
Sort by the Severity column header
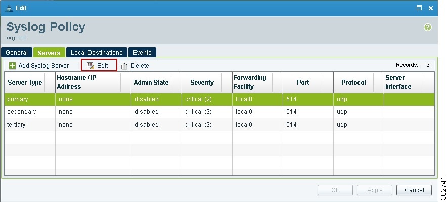coord(207,83)
